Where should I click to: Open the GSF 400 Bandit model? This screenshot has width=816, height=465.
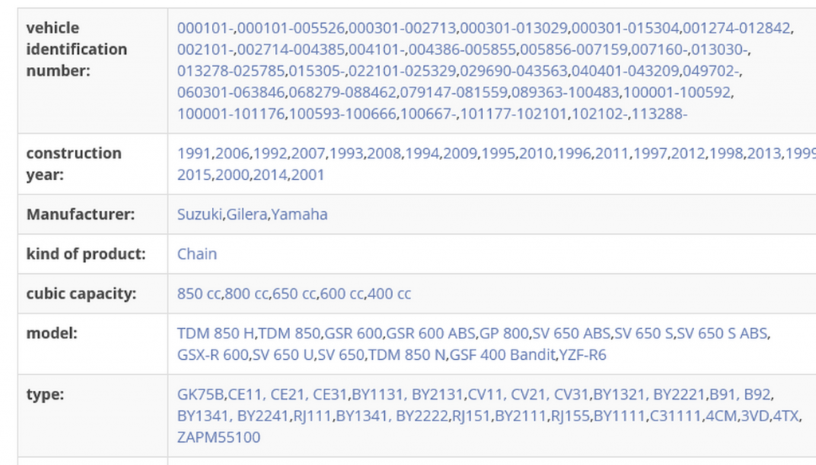point(502,355)
